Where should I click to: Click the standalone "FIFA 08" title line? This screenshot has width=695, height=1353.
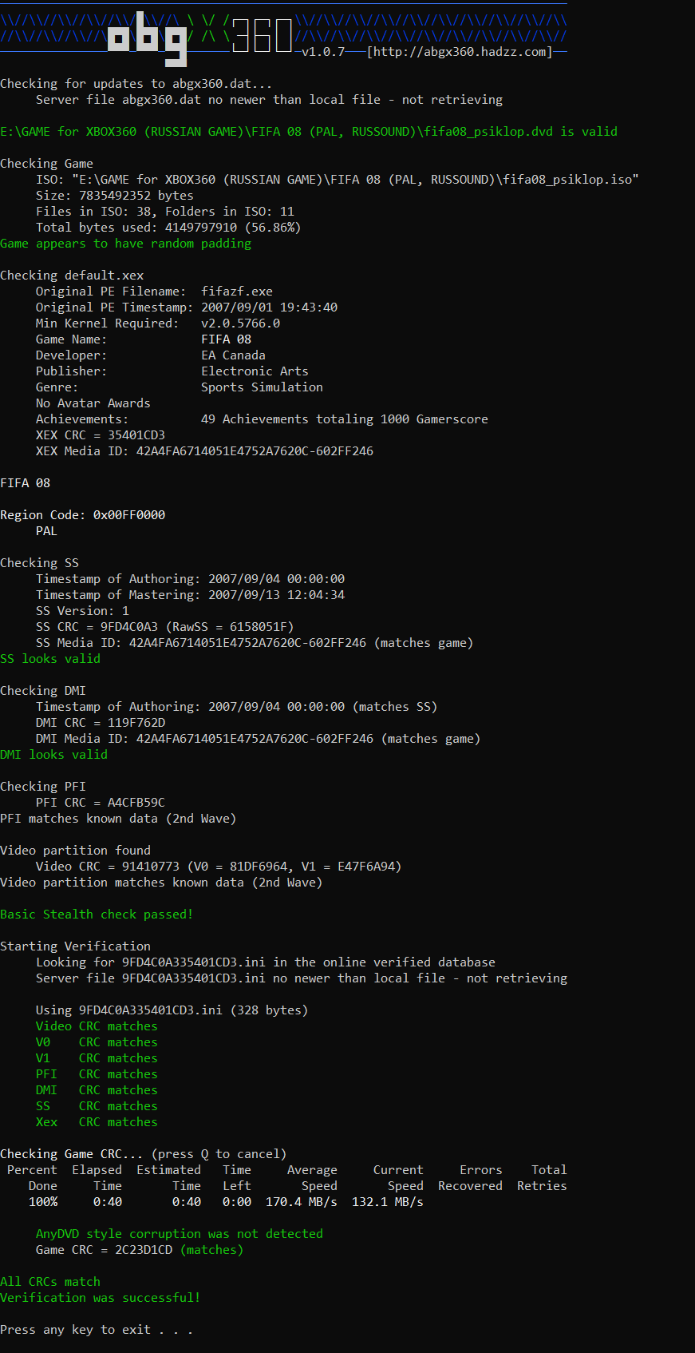point(25,483)
